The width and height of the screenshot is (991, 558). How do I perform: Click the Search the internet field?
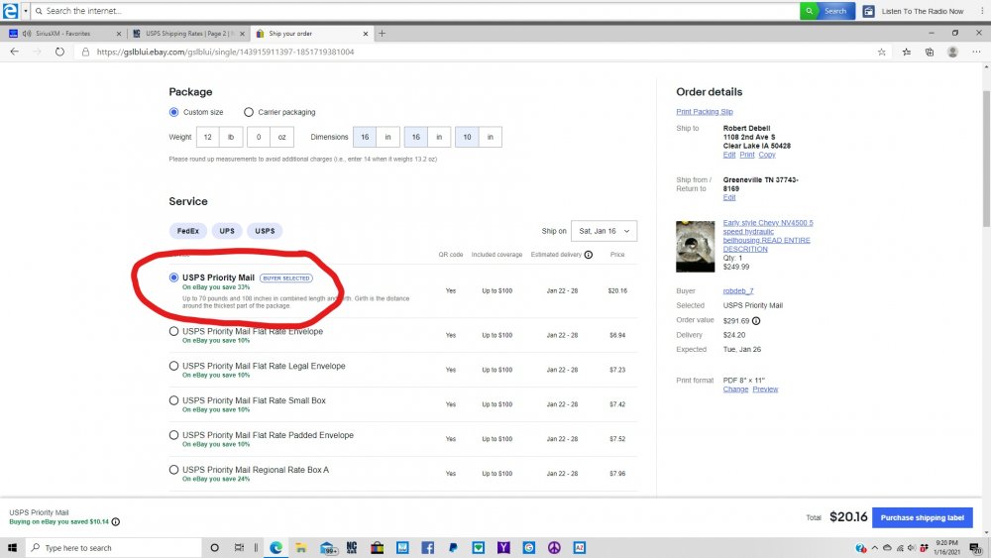click(x=417, y=11)
